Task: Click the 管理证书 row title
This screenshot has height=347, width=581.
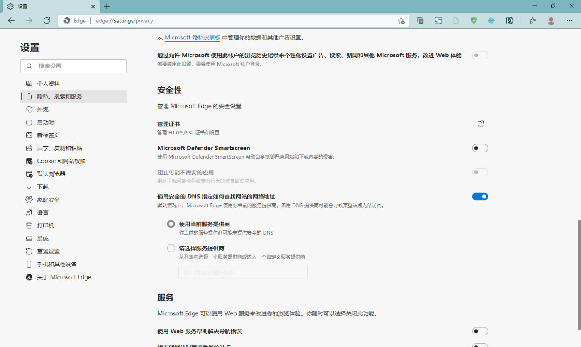Action: pos(168,124)
